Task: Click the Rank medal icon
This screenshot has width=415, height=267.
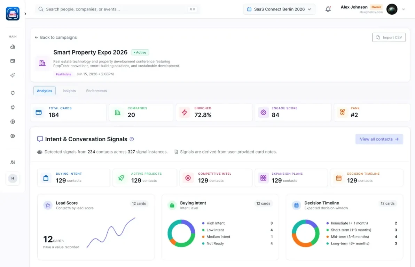Action: 342,112
